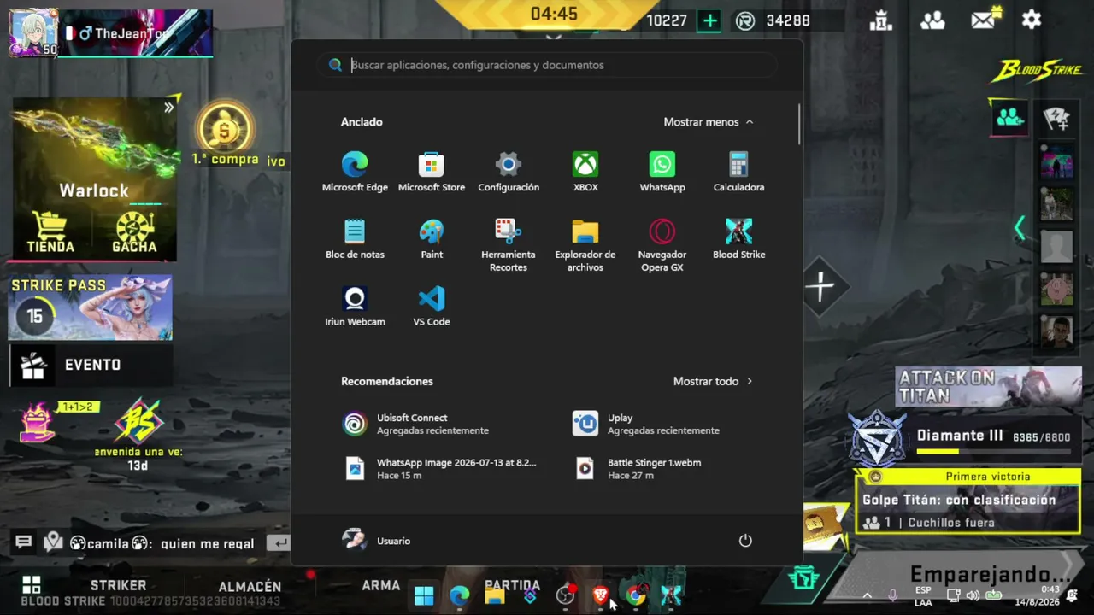Open the TIENDA shop
Screen dimensions: 1094x615
coord(50,233)
